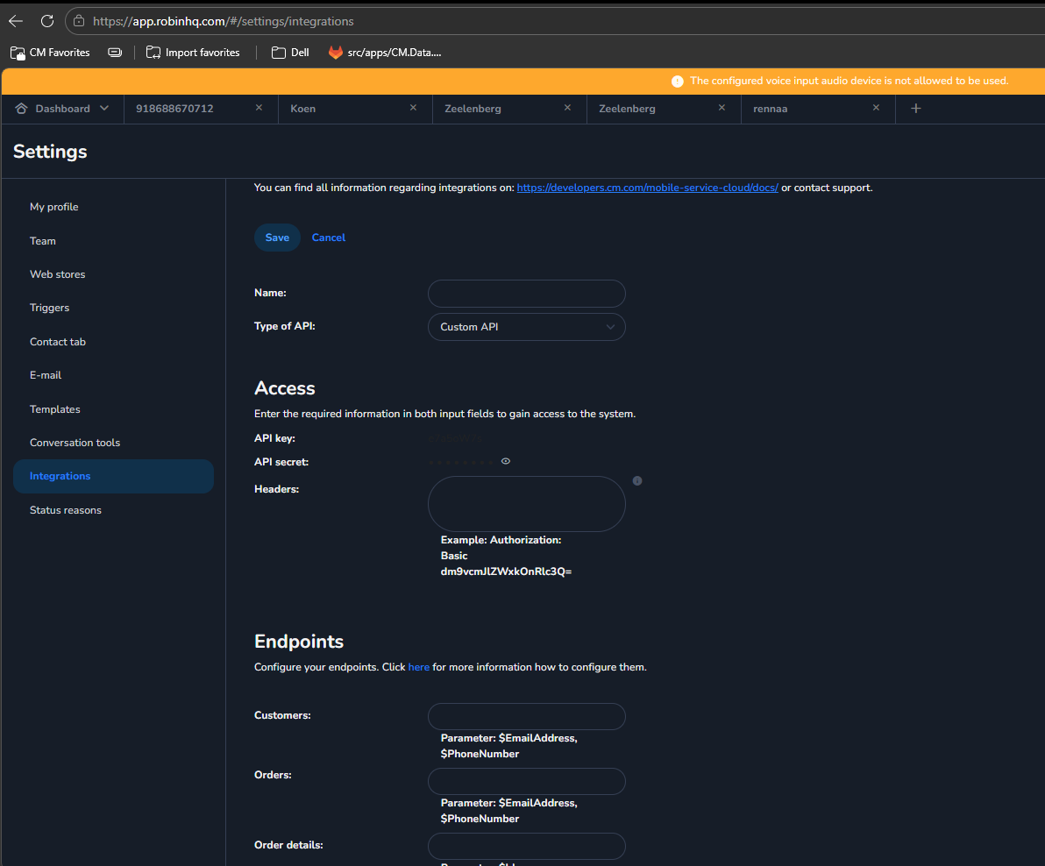Focus the Orders endpoint field
Image resolution: width=1045 pixels, height=866 pixels.
[527, 781]
